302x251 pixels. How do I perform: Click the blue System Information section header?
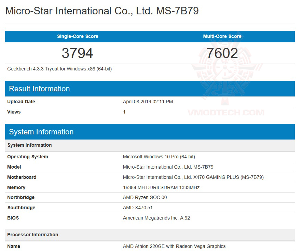(150, 132)
